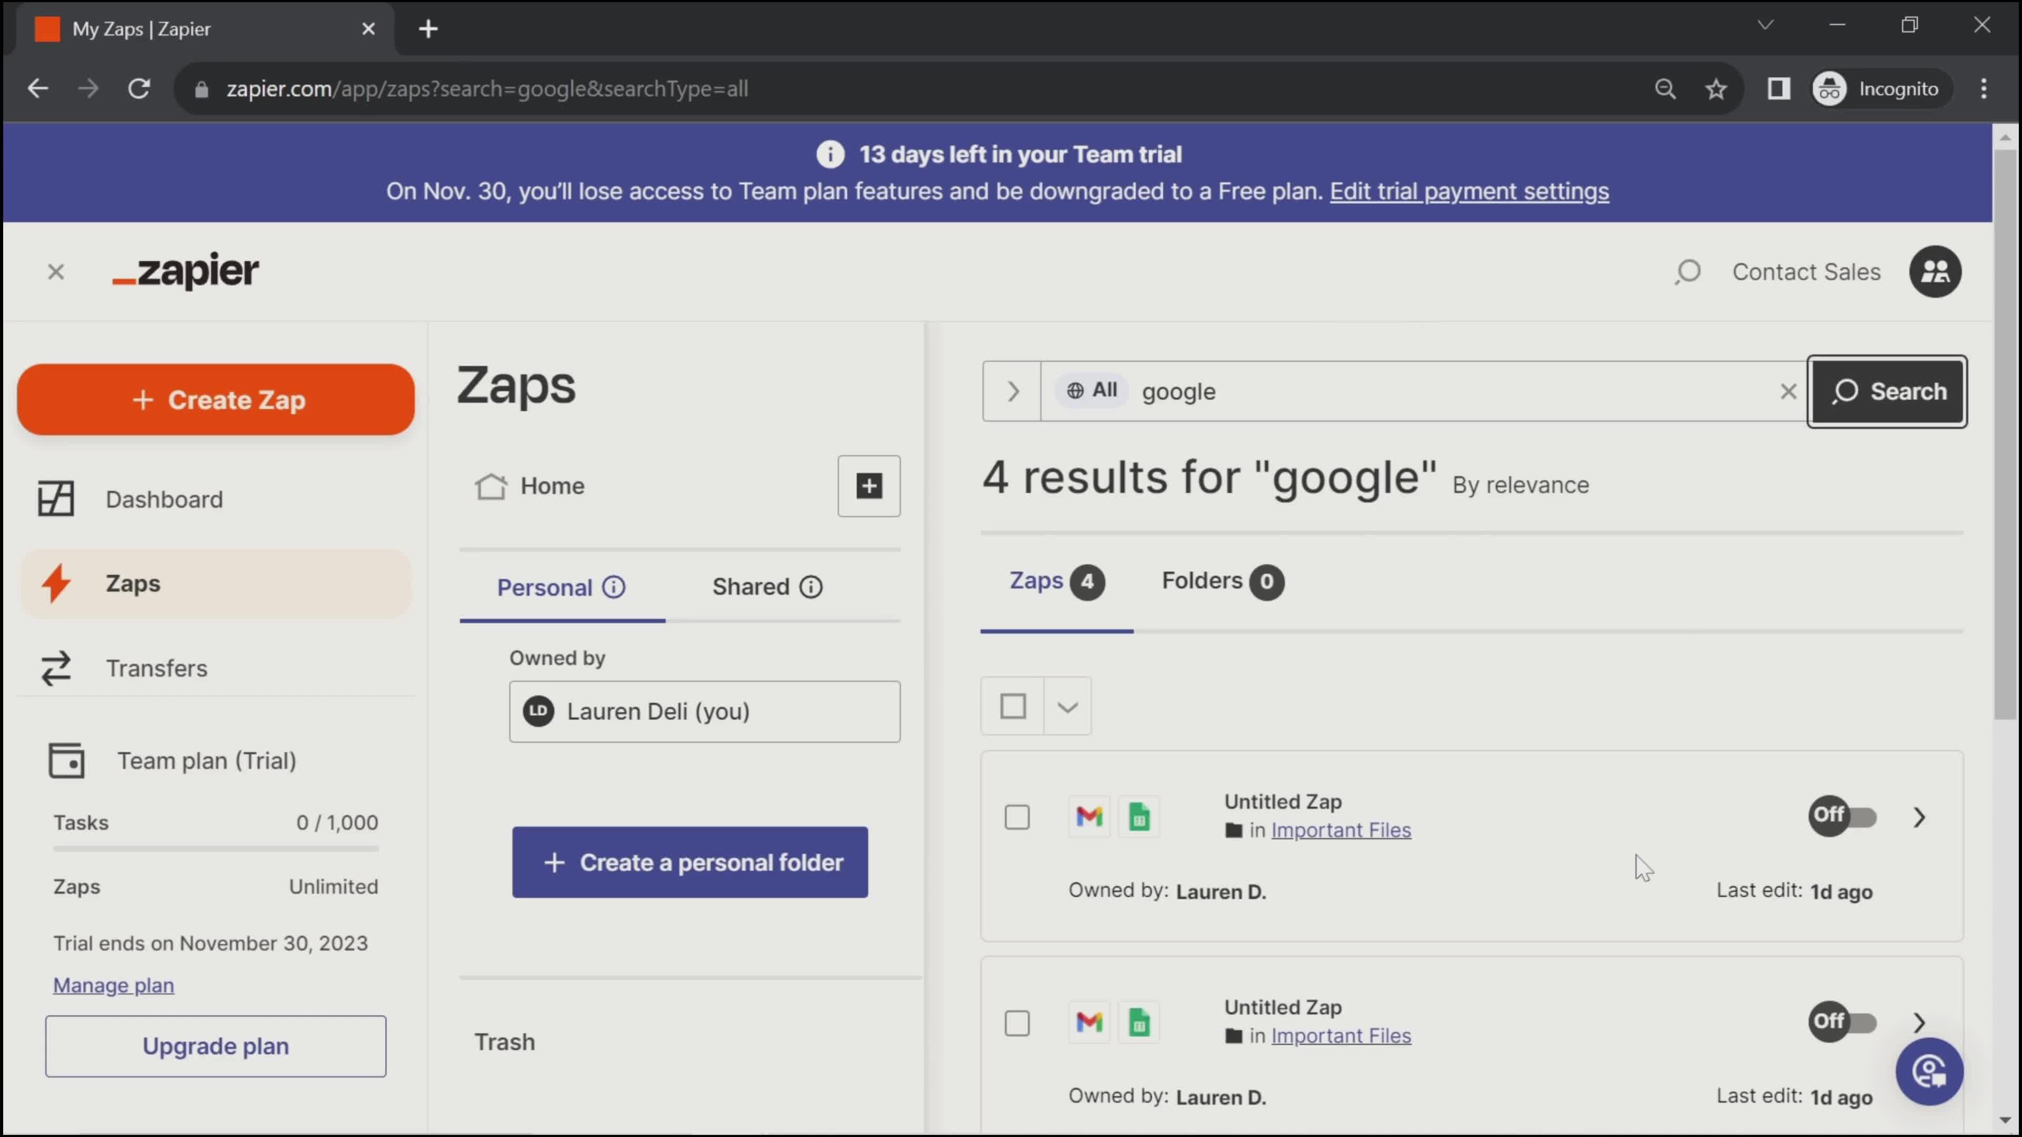
Task: Open Important Files link in second zap
Action: 1341,1036
